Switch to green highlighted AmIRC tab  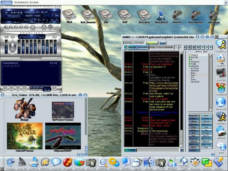coord(152,43)
